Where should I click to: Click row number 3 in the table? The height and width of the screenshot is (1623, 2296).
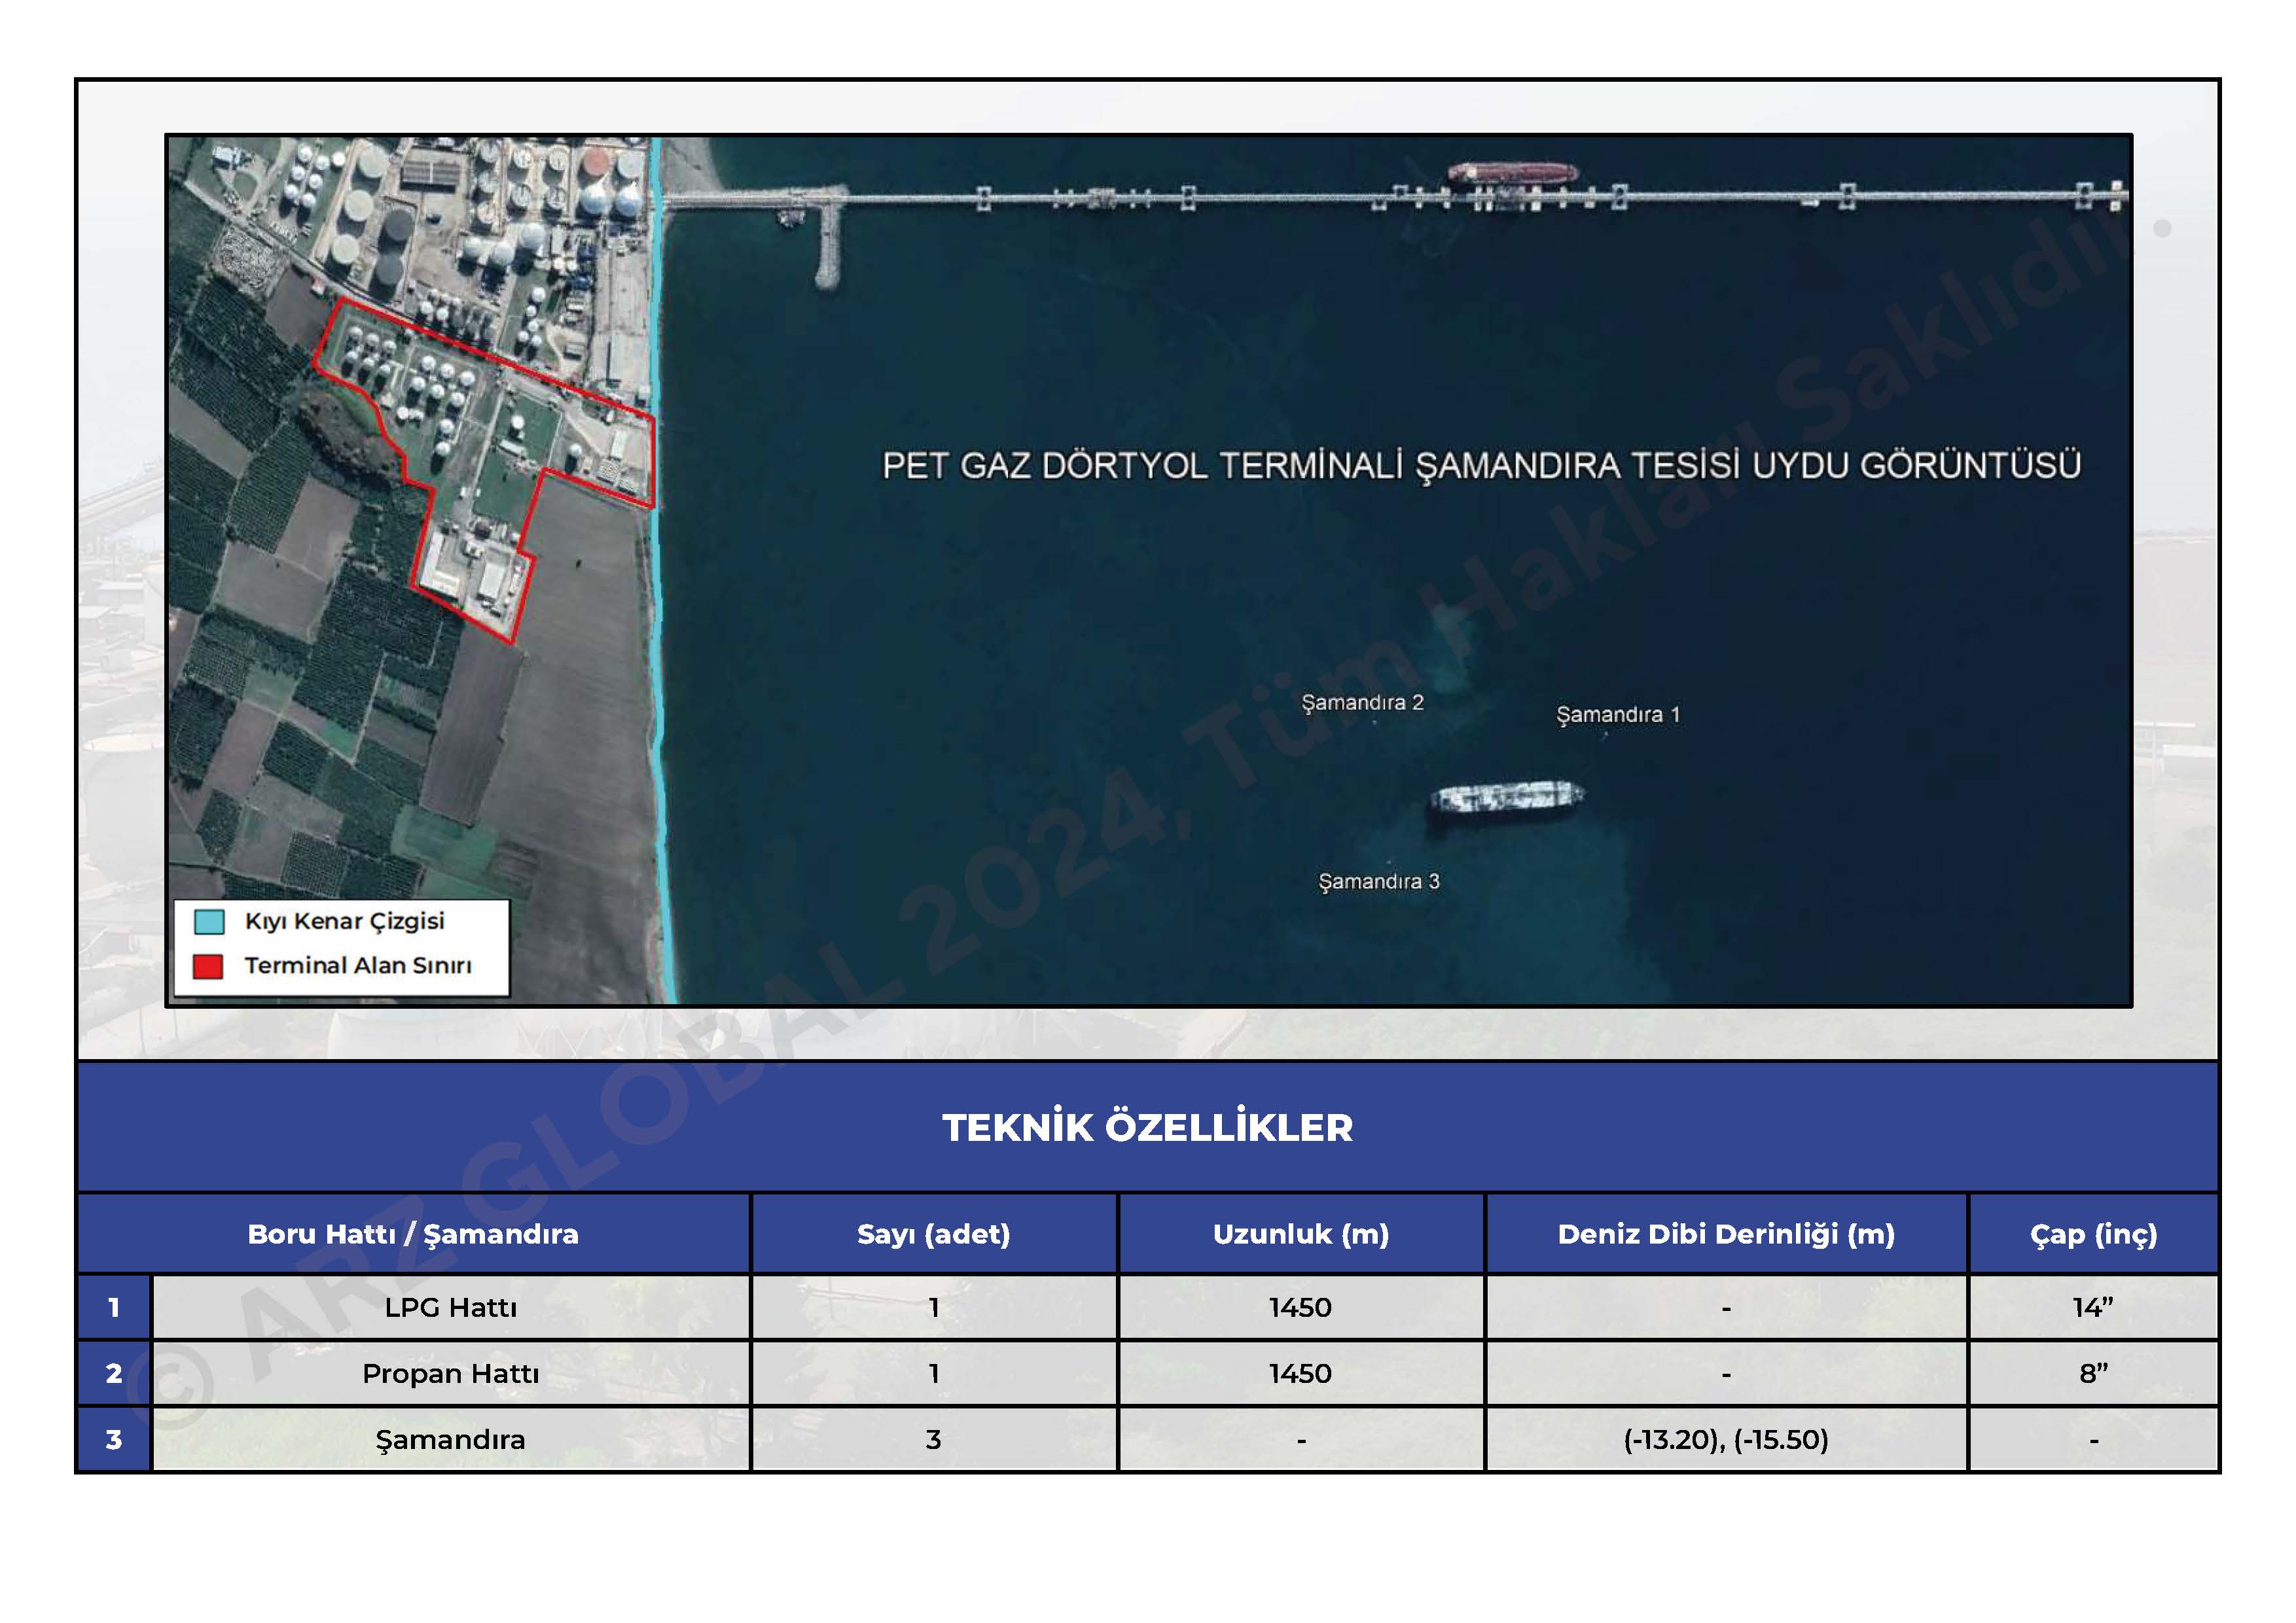(114, 1439)
